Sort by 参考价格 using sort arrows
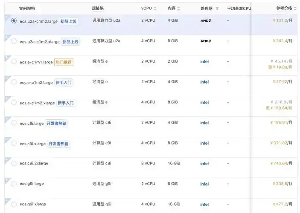This screenshot has width=300, height=213. (295, 9)
